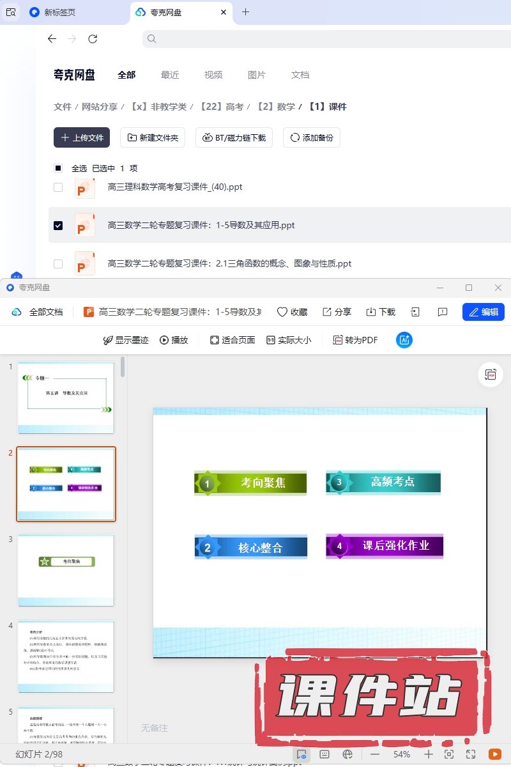Click the feedback exclamation icon

click(442, 312)
